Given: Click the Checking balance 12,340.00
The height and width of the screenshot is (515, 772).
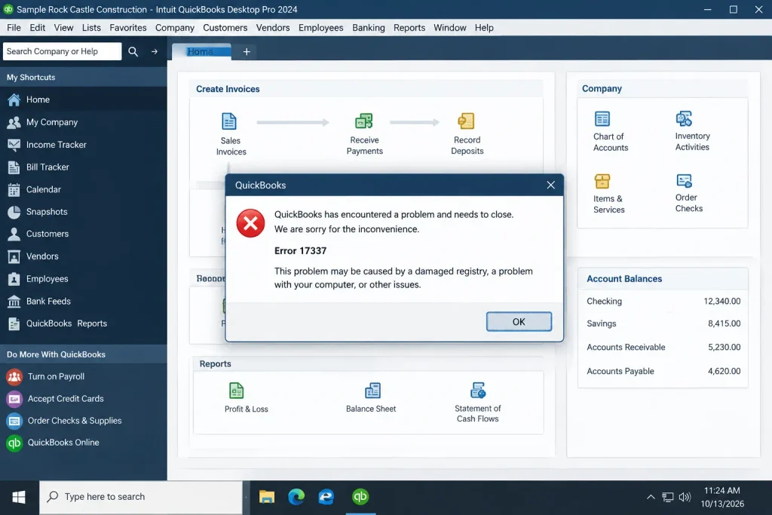Looking at the screenshot, I should (721, 301).
